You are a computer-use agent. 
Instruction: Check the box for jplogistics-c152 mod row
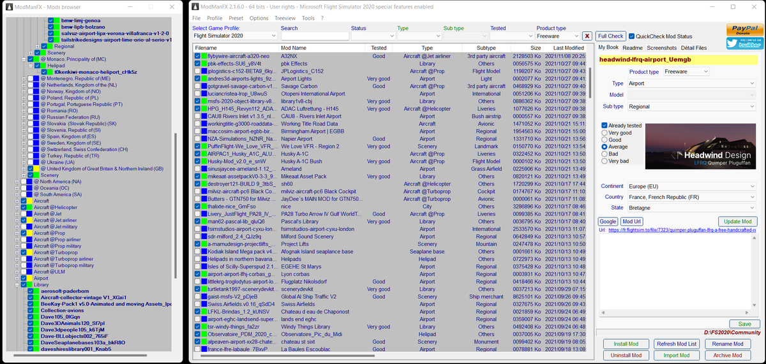[x=197, y=71]
